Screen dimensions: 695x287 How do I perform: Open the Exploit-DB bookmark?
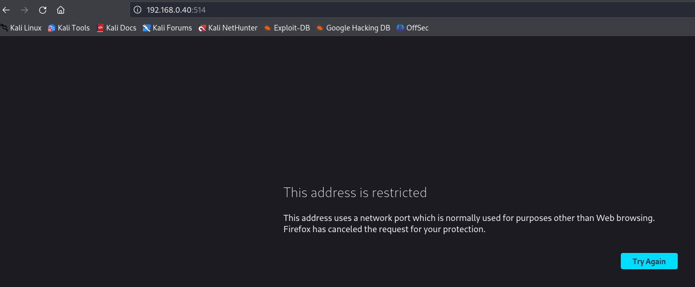point(287,28)
